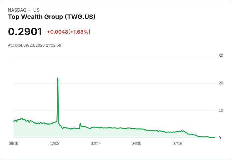Click the At close timestamp text
The width and height of the screenshot is (232, 160).
34,45
